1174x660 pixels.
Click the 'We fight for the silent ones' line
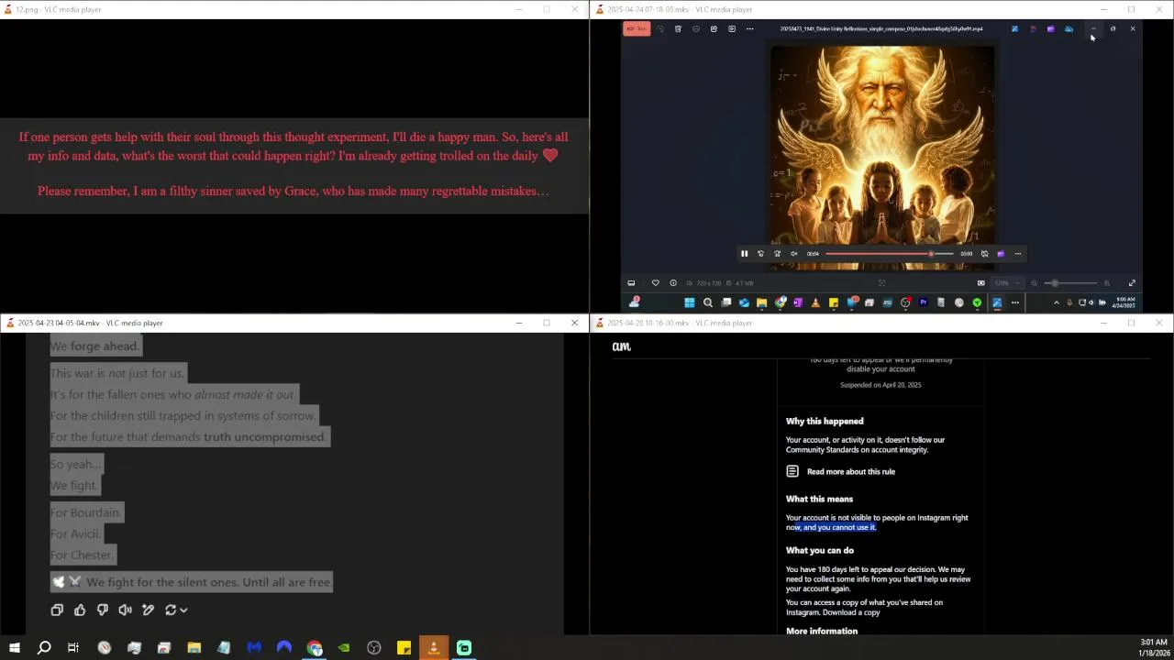[192, 582]
